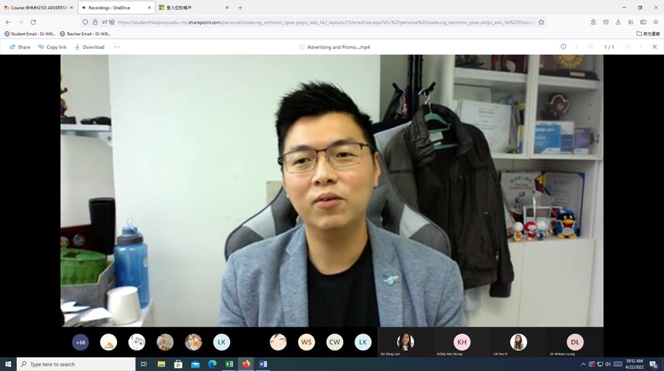The height and width of the screenshot is (371, 664).
Task: Click Copy link in the toolbar
Action: [x=52, y=47]
